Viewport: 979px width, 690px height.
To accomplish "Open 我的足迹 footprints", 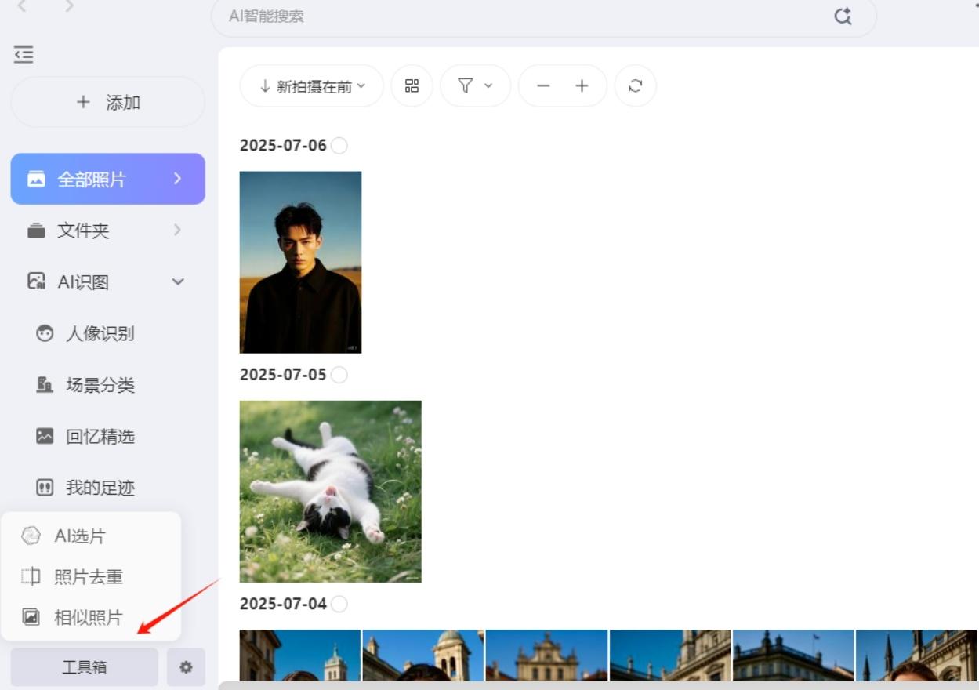I will [107, 488].
